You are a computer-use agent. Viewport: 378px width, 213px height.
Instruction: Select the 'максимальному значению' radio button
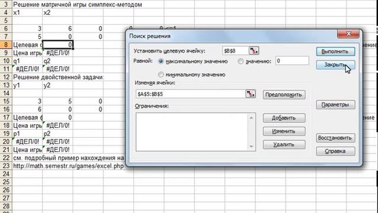coord(161,62)
